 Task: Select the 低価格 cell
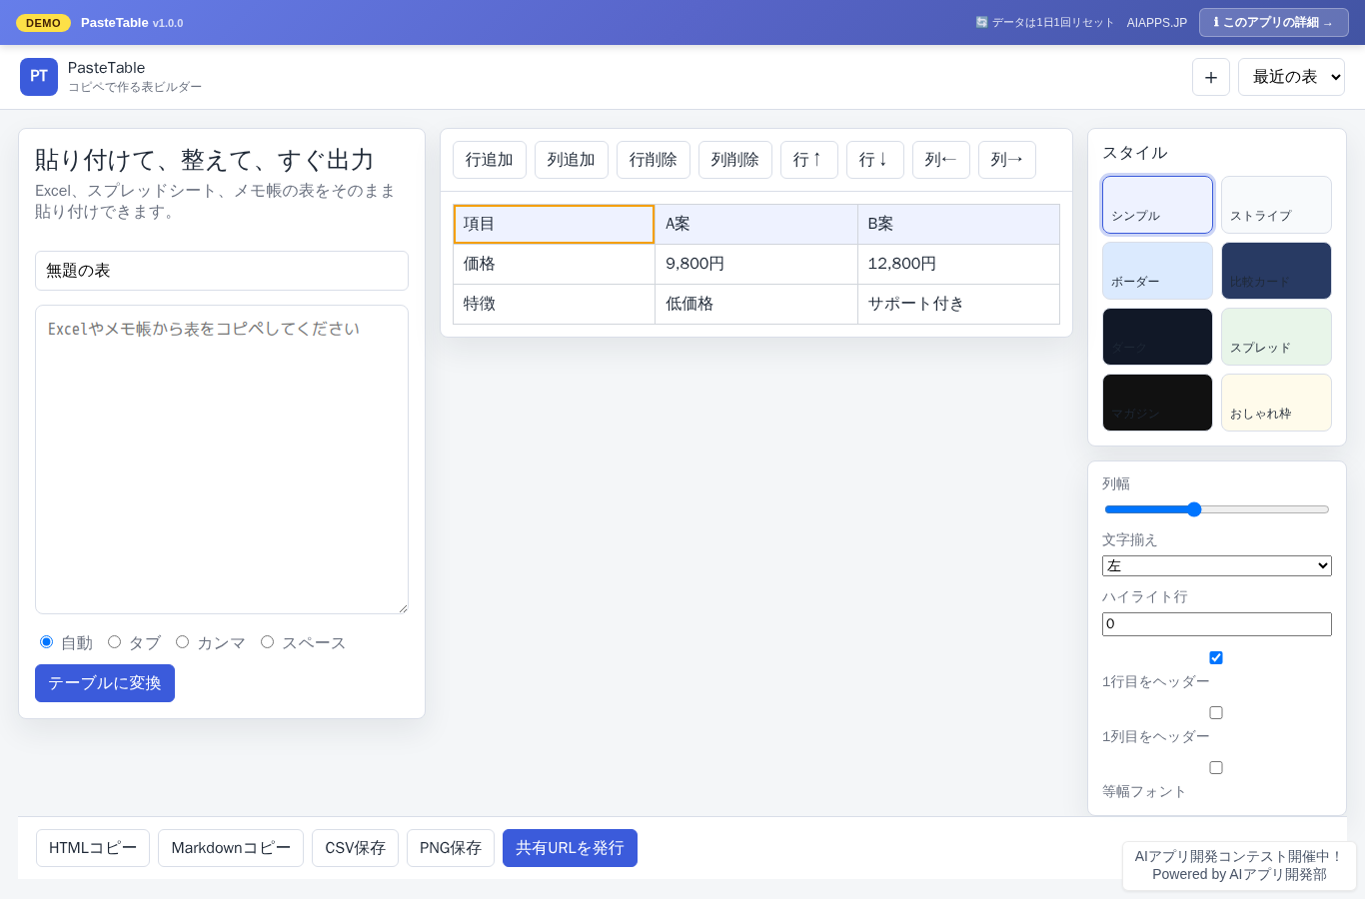point(756,304)
